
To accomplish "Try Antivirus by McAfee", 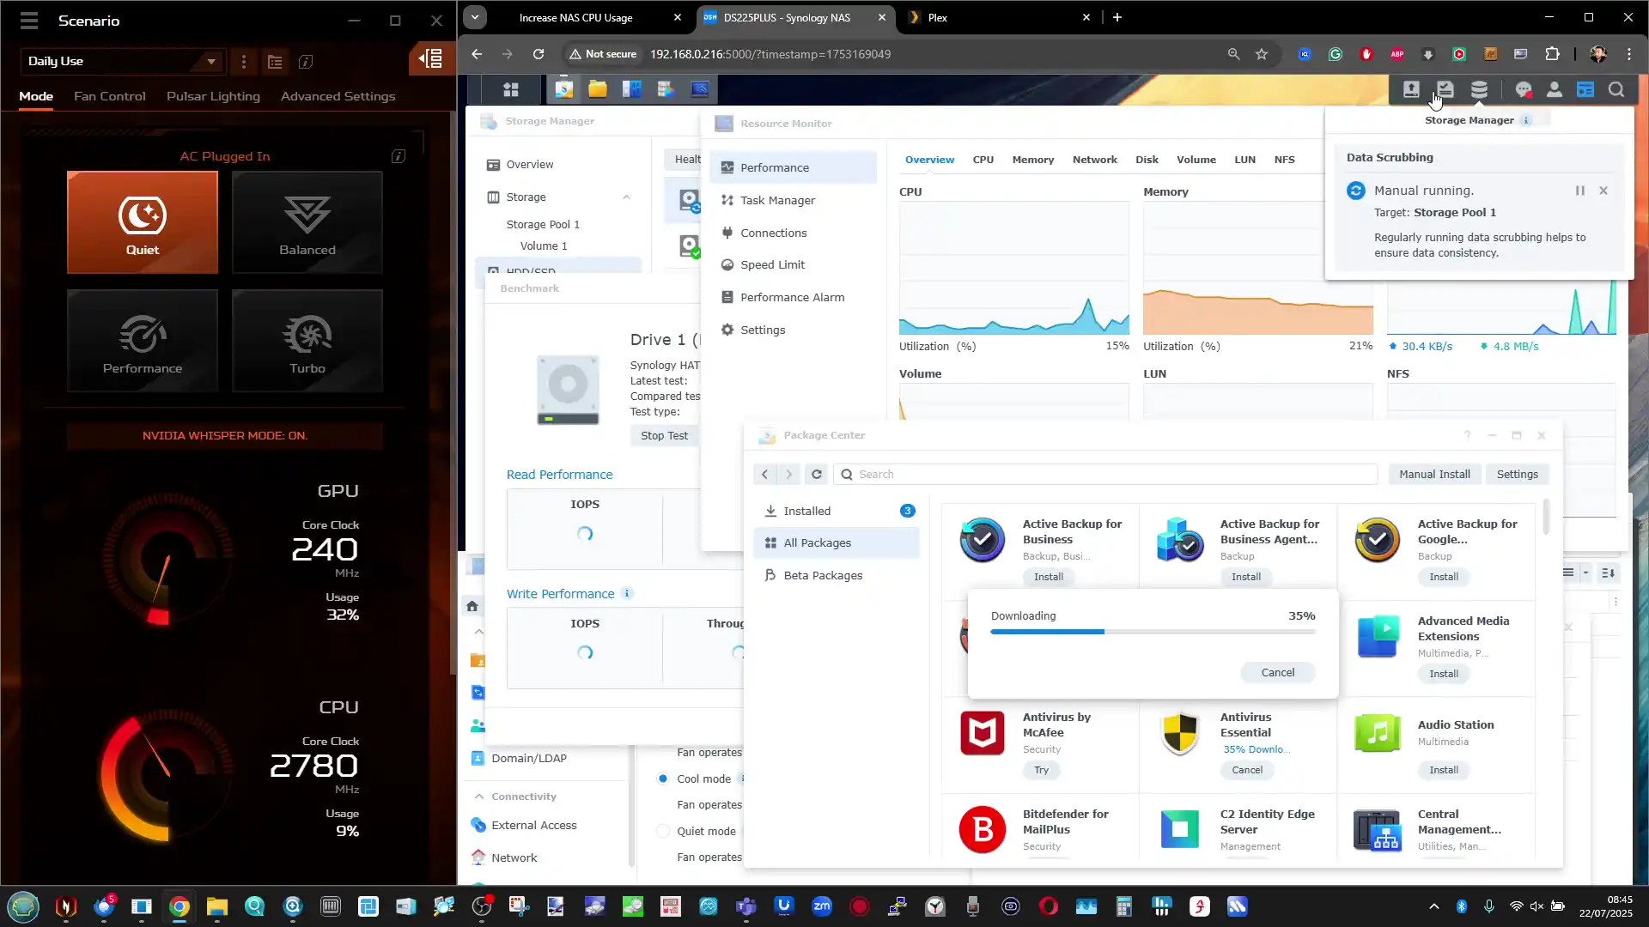I will coord(1042,770).
